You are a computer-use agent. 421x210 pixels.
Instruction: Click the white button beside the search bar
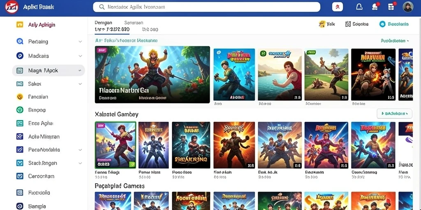point(337,7)
